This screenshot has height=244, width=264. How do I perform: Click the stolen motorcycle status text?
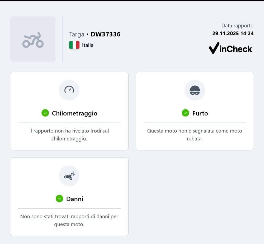coord(195,135)
